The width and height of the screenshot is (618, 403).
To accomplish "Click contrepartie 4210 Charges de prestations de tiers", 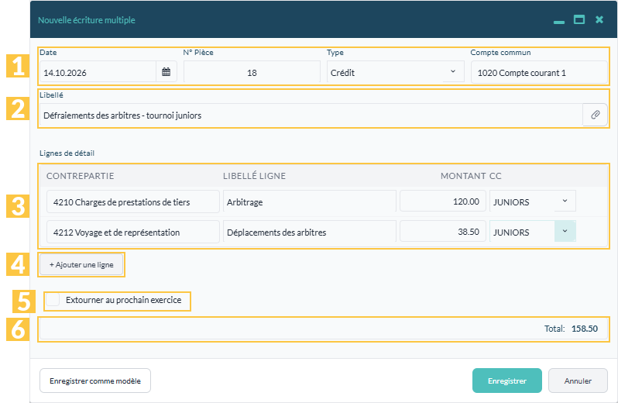I will [x=133, y=202].
